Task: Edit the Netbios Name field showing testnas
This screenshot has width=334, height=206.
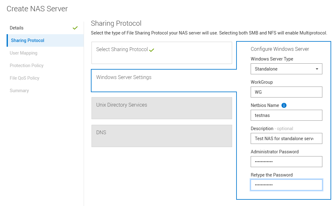Action: click(x=286, y=115)
